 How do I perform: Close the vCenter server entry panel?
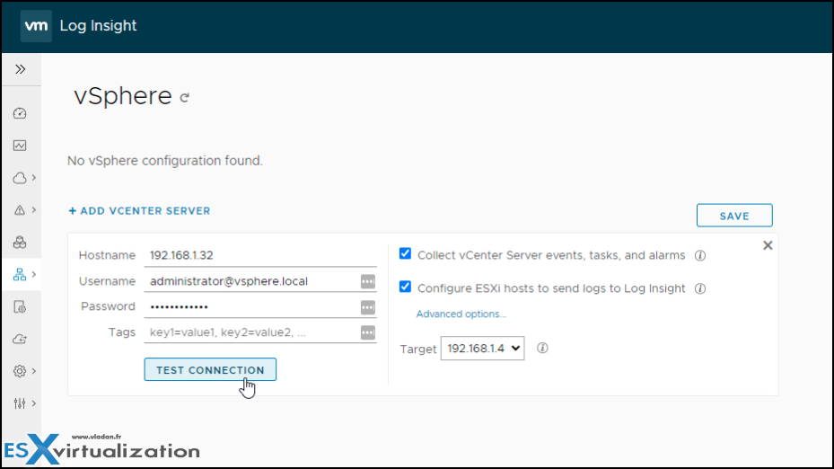coord(768,245)
